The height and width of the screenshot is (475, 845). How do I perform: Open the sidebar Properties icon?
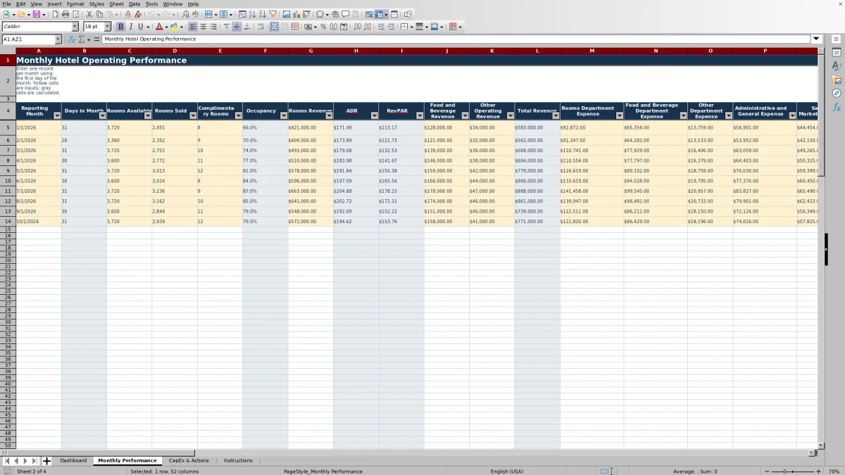click(x=837, y=53)
